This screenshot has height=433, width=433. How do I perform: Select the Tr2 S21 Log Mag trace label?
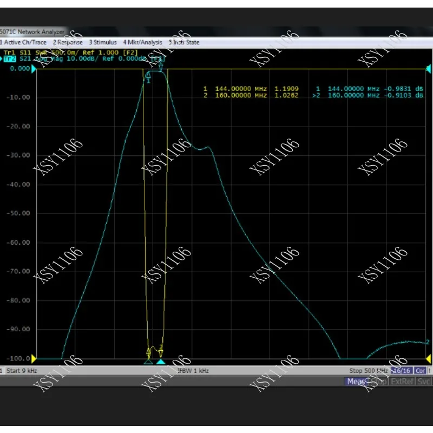84,58
